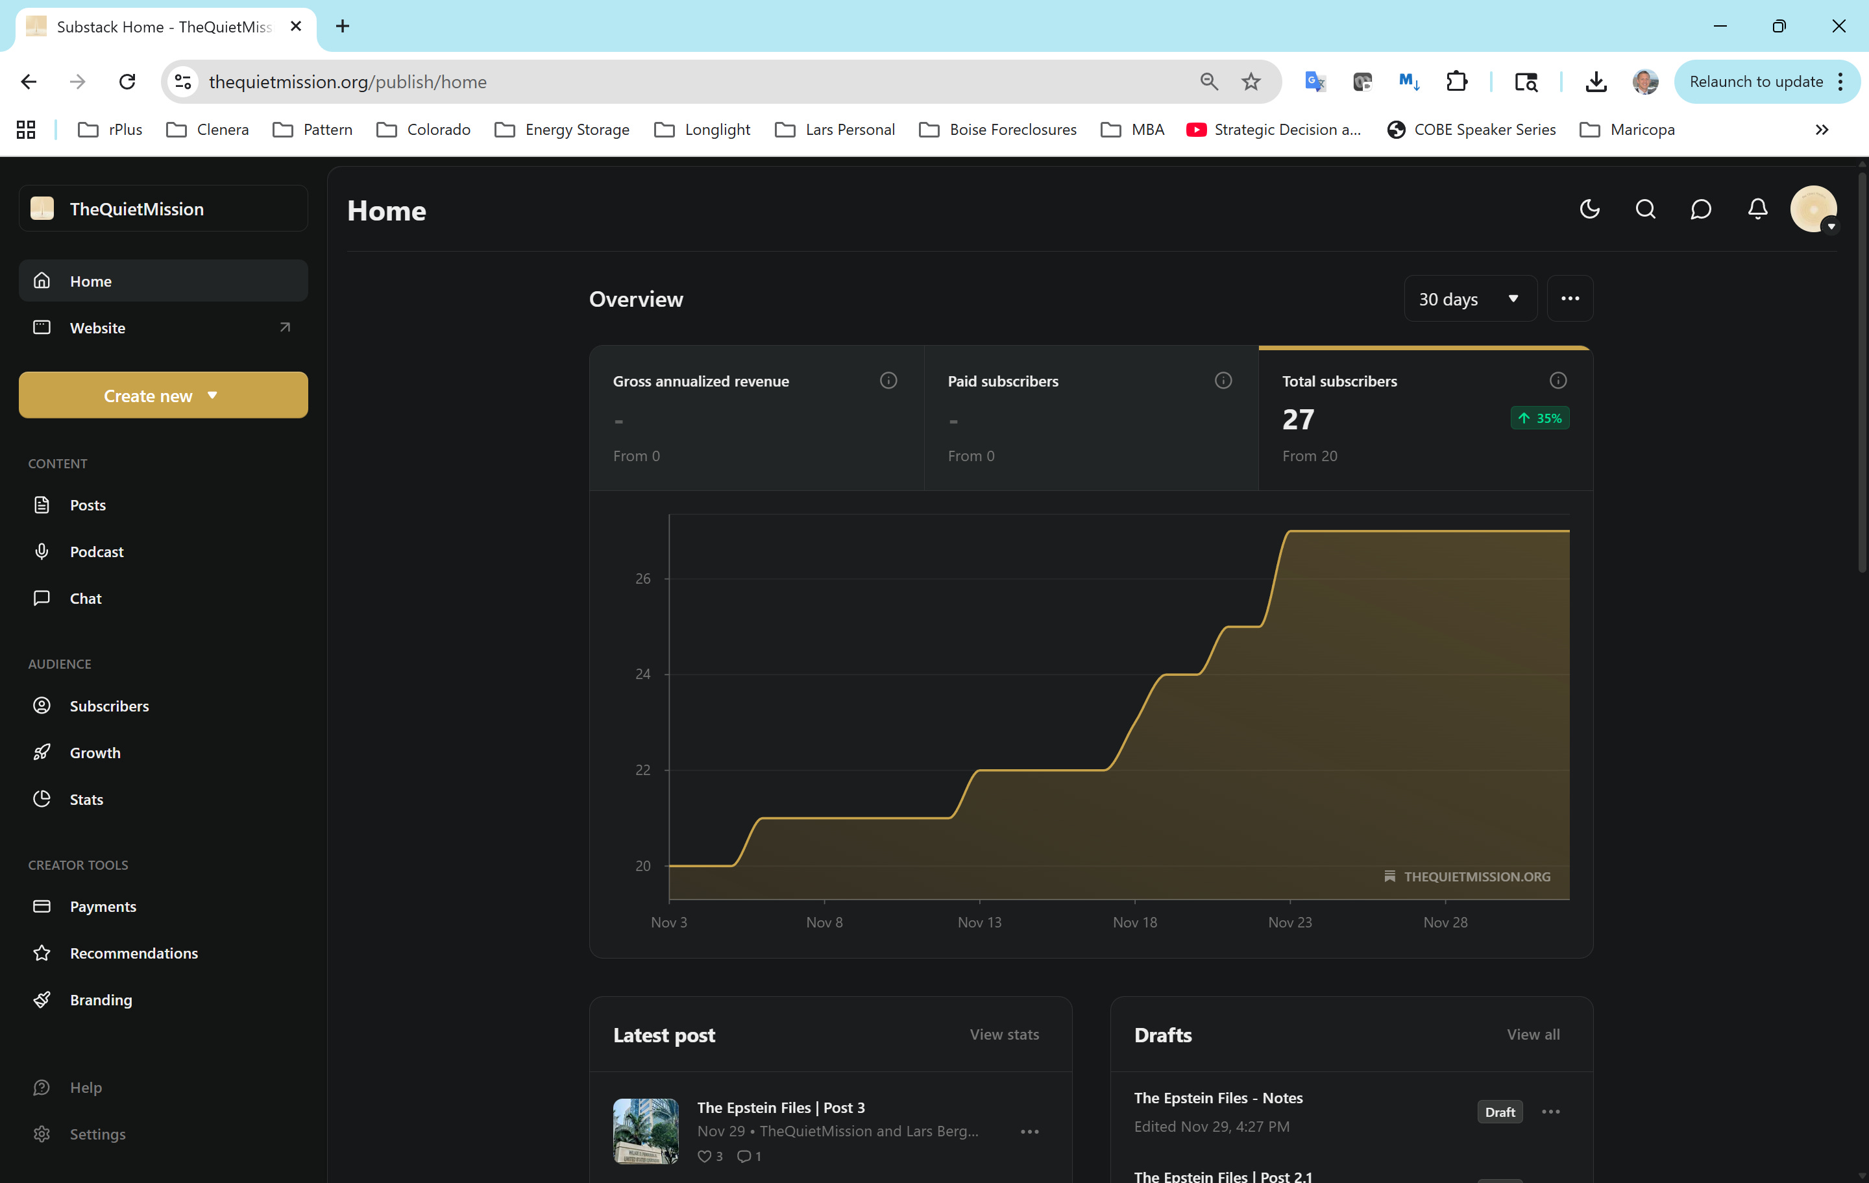
Task: Select Total subscribers metric tab
Action: (1424, 419)
